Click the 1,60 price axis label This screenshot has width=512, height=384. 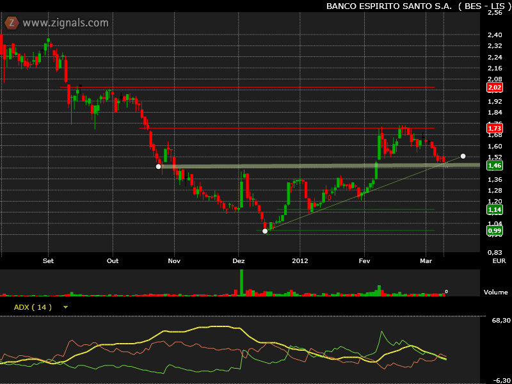tap(495, 146)
